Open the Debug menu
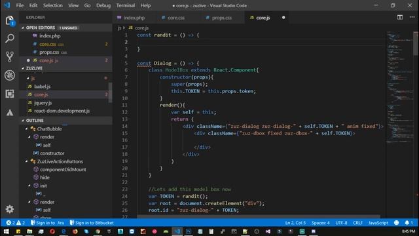The width and height of the screenshot is (419, 236). coord(103,5)
